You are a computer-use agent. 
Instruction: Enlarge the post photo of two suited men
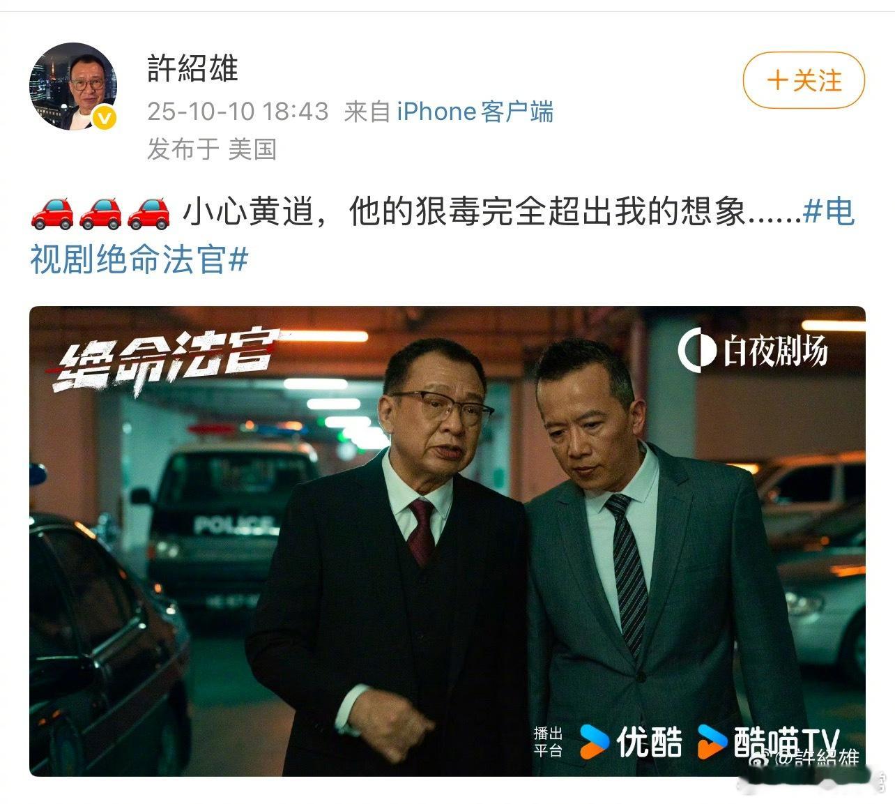click(x=447, y=541)
